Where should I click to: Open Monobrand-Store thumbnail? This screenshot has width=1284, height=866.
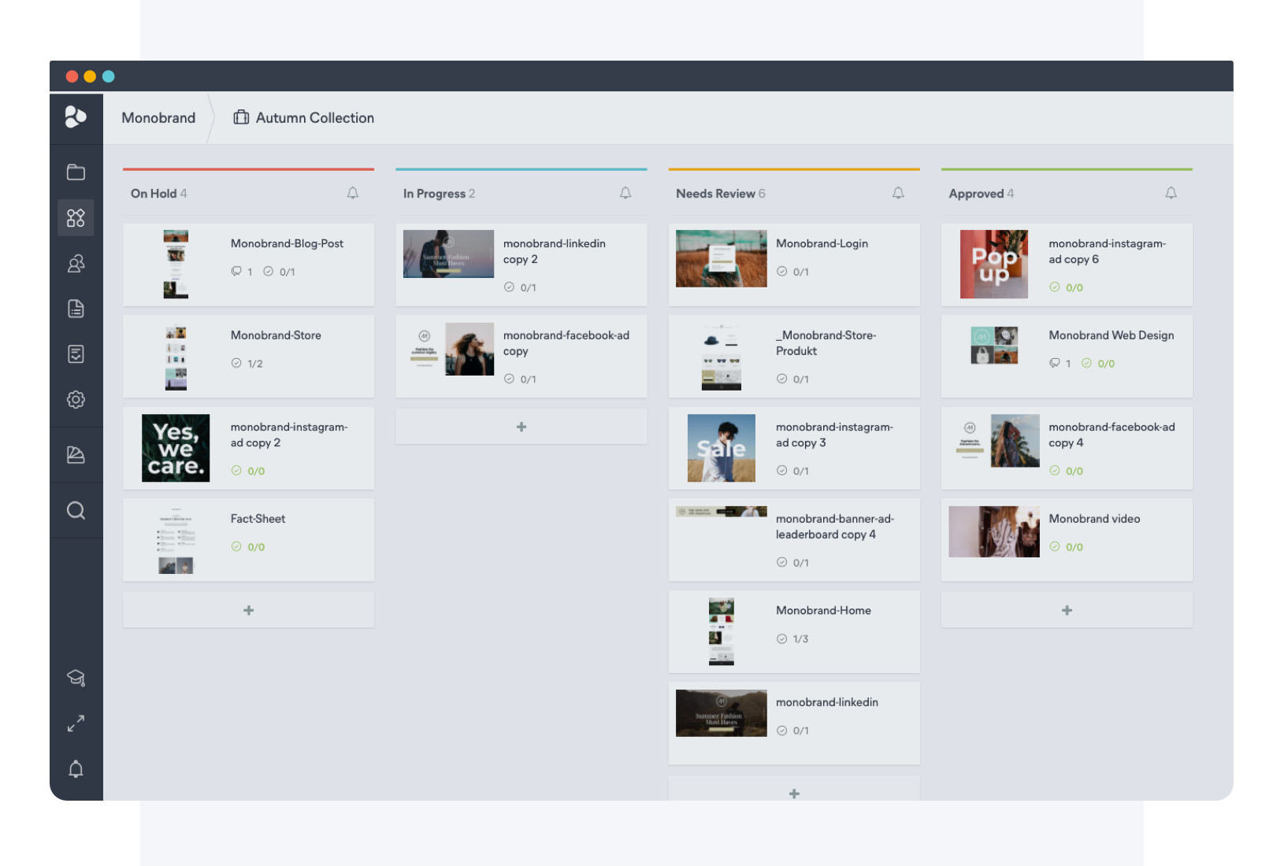click(176, 356)
